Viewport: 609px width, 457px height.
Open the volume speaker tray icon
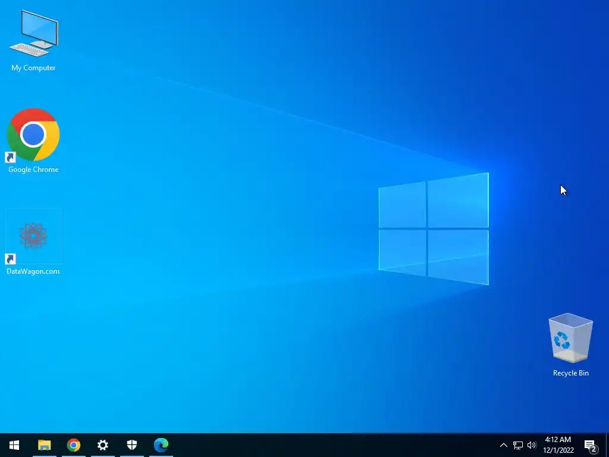click(x=531, y=445)
